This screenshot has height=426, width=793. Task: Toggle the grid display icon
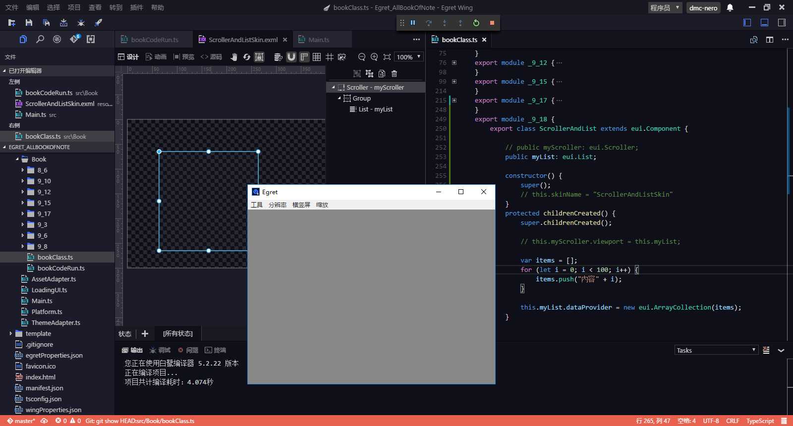(x=317, y=57)
